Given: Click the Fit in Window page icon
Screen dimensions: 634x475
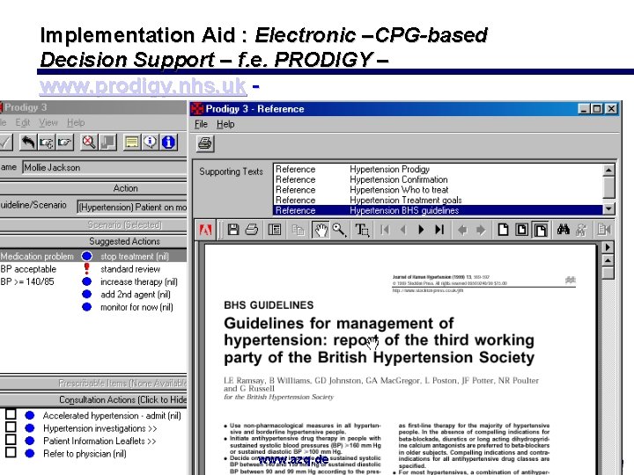Looking at the screenshot, I should (521, 230).
